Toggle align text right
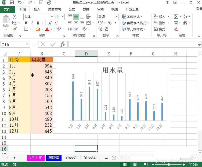The width and height of the screenshot is (202, 167). tap(82, 23)
